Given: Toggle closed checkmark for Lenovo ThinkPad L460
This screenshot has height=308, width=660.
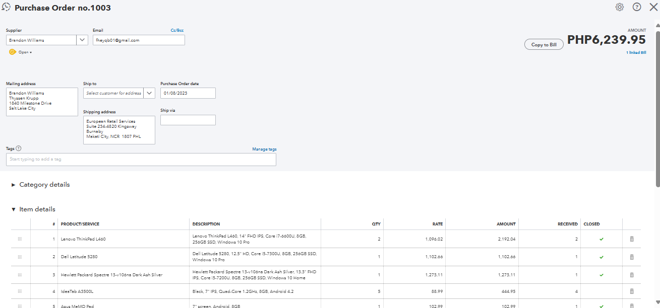Looking at the screenshot, I should click(601, 239).
